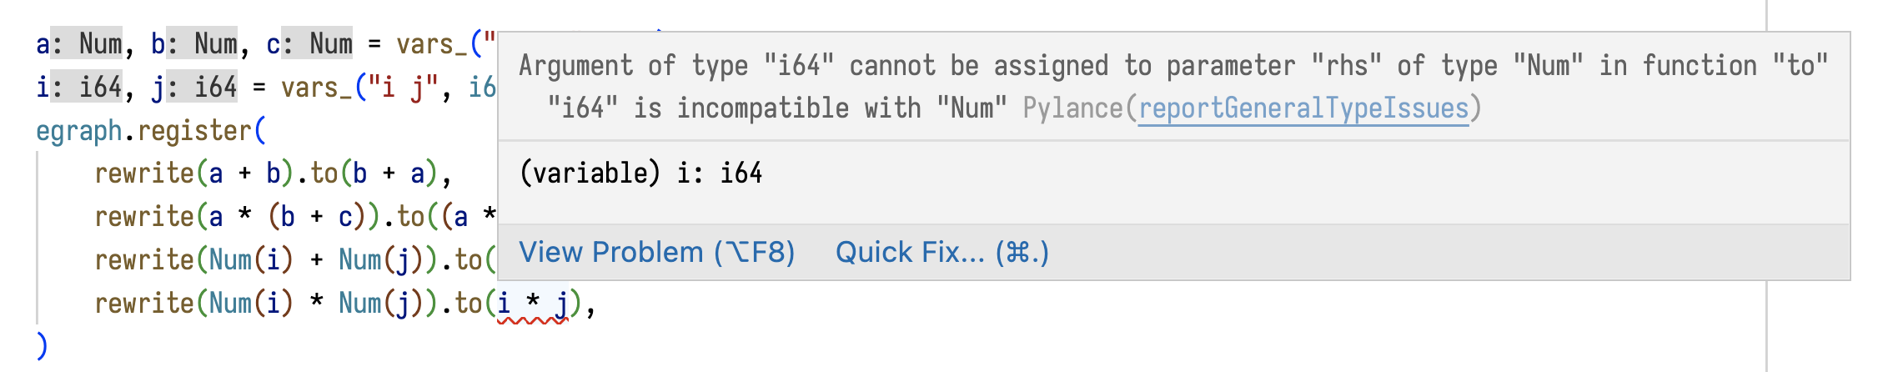Click rewrite on the Num(i) * Num(j) line

(x=143, y=304)
